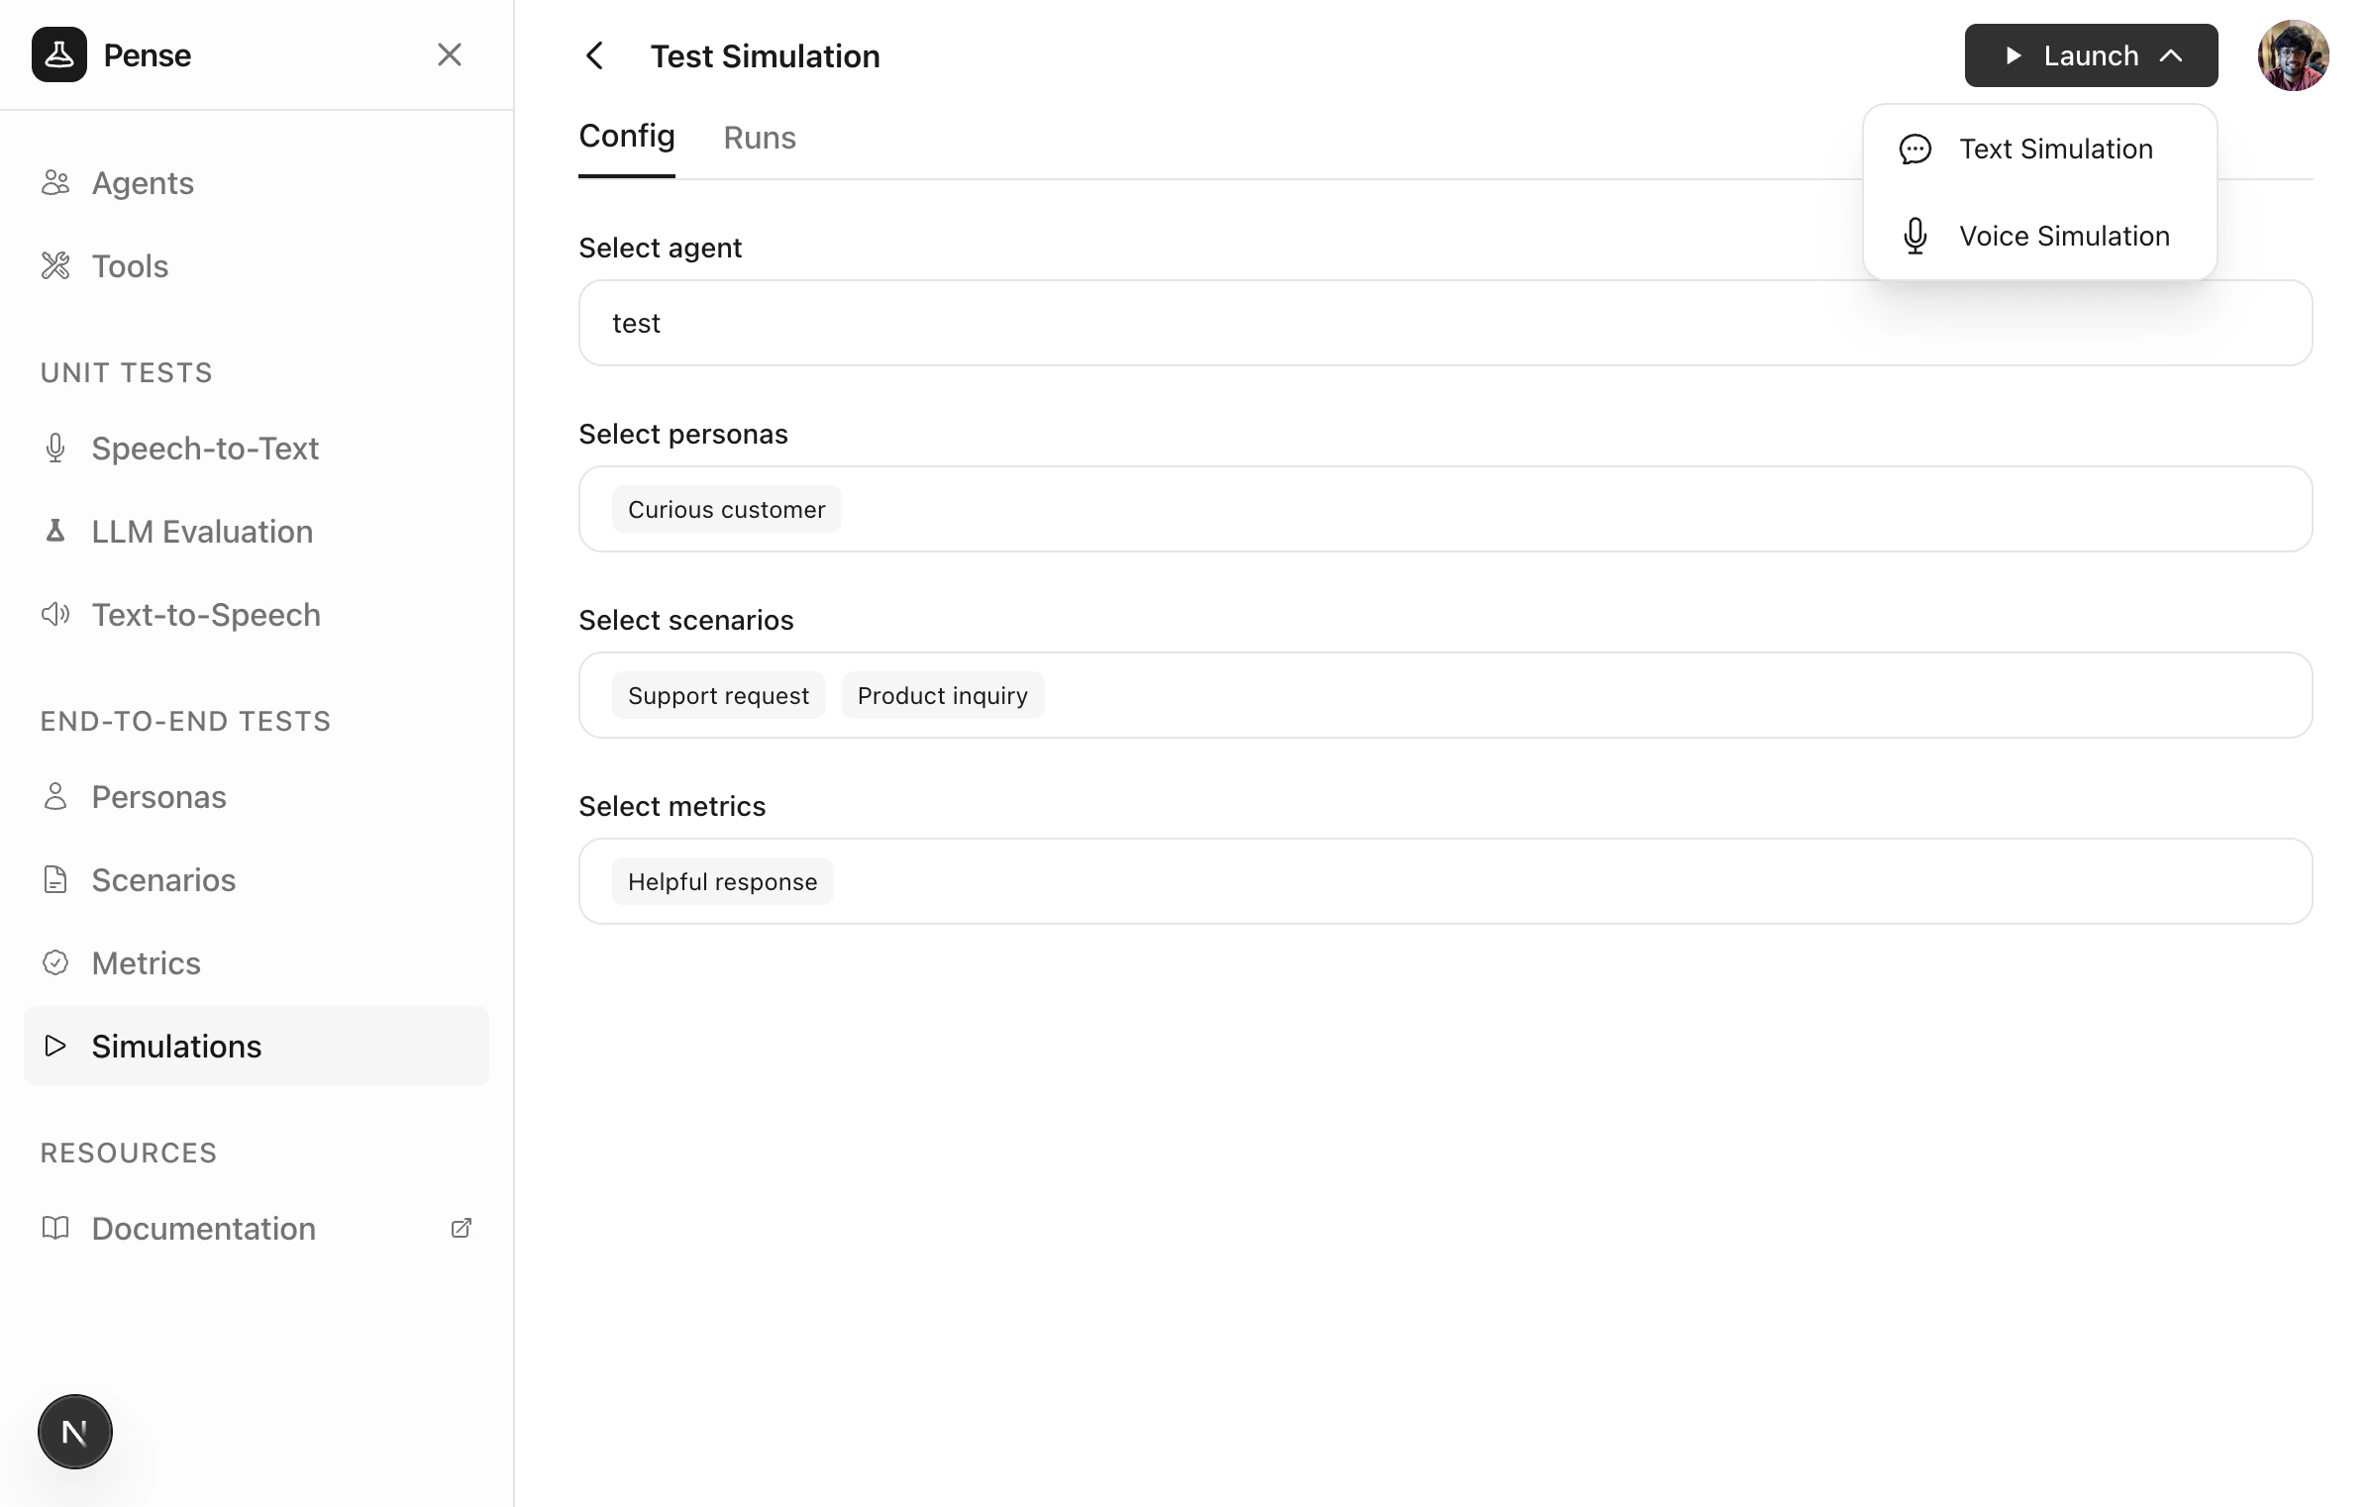
Task: Click the Pense app logo
Action: [59, 54]
